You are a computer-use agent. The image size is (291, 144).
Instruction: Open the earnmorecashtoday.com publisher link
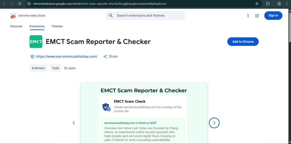(66, 56)
